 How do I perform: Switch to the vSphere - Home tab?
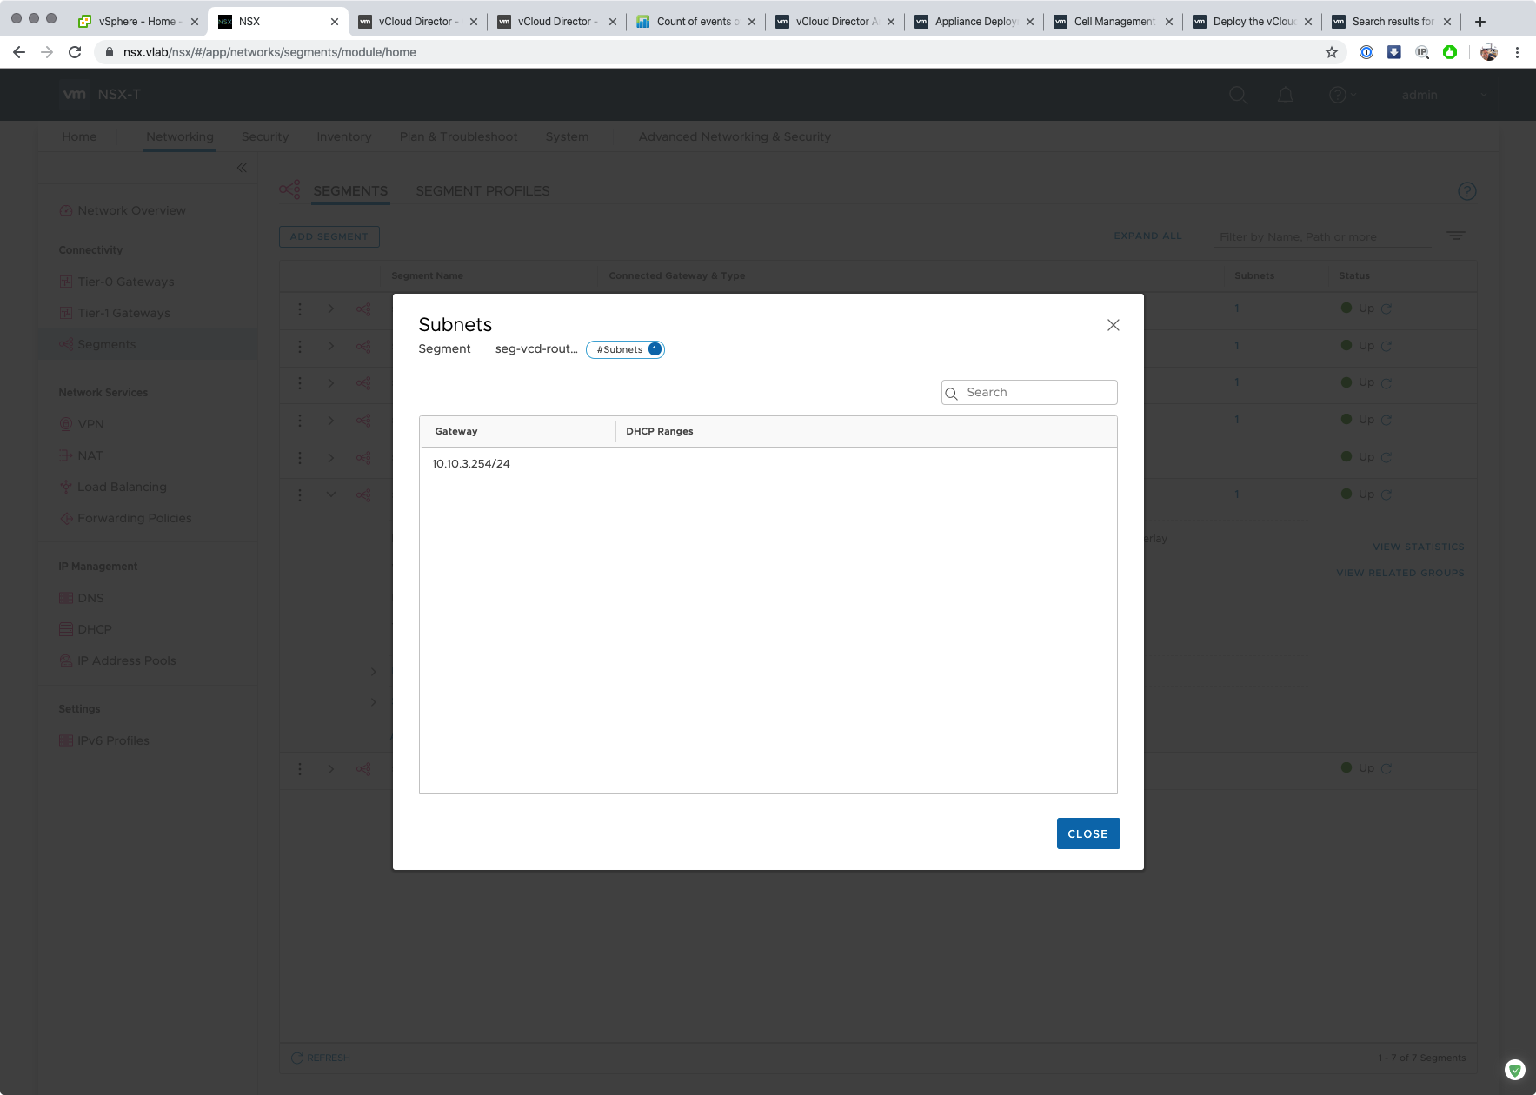pos(136,21)
